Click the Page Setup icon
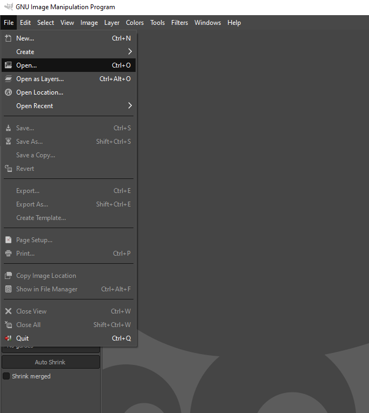 8,240
